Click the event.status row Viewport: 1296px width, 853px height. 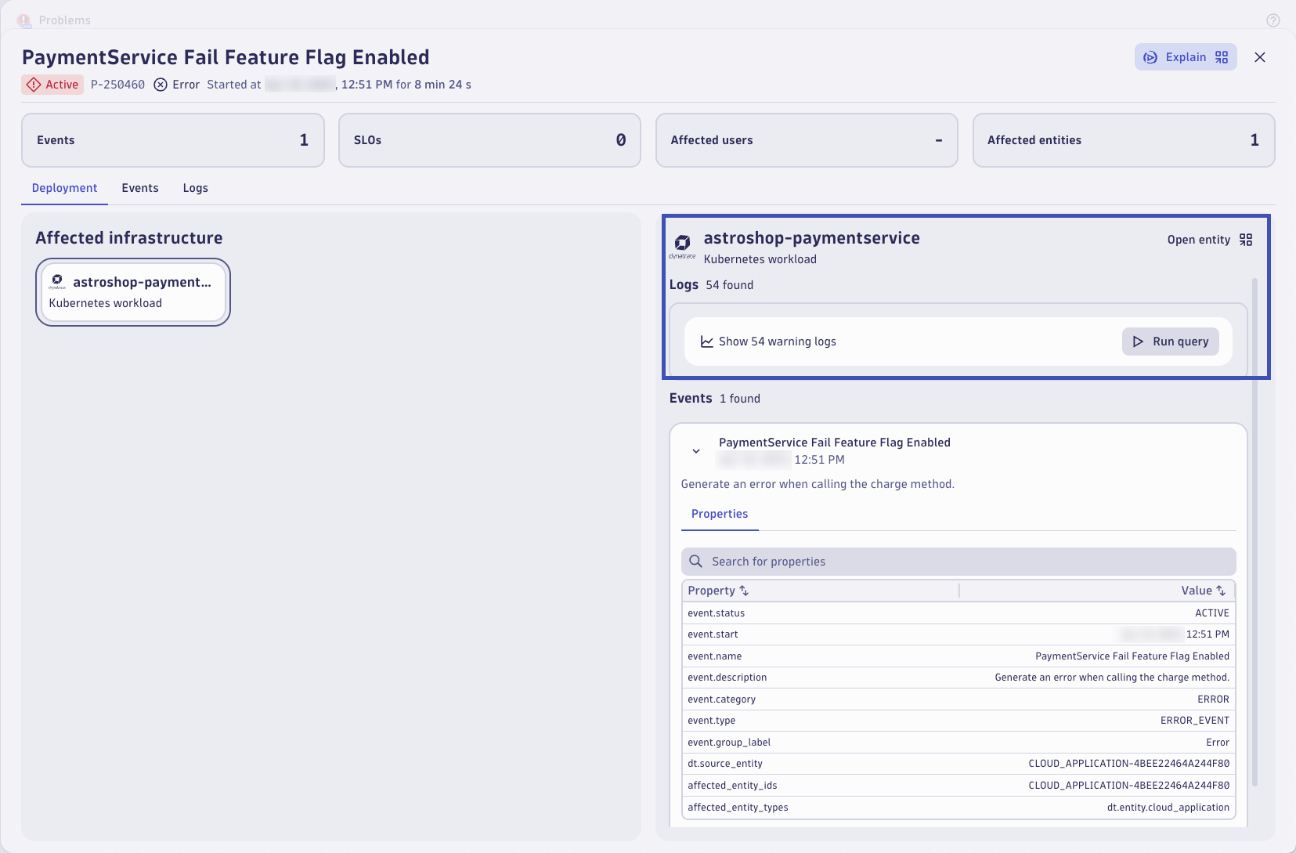click(958, 613)
